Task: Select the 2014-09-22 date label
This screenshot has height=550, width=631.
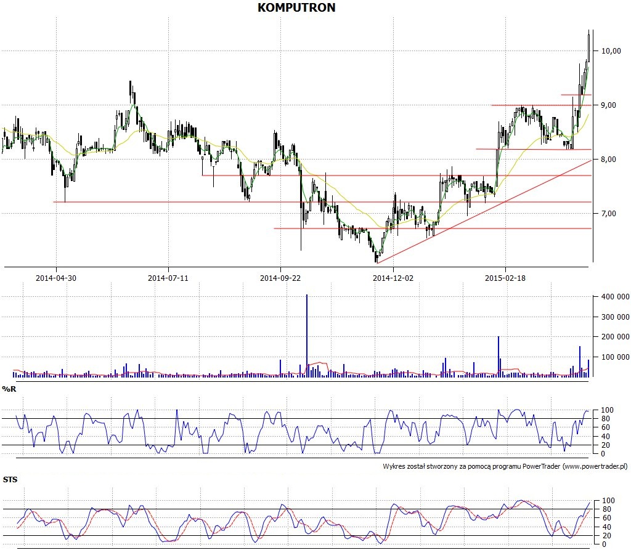Action: [x=280, y=278]
